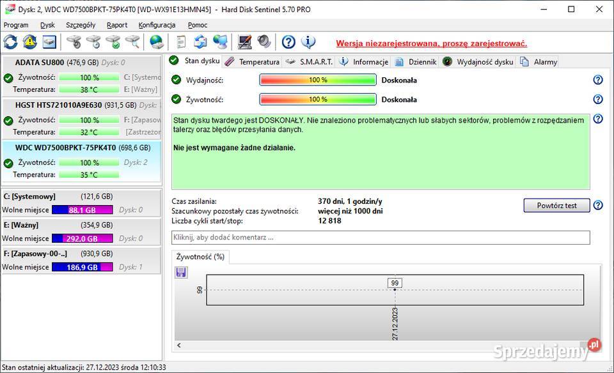This screenshot has height=373, width=614.
Task: Click the send report by email icon
Action: (200, 42)
